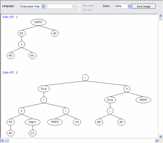Click the rightmost UDF0 node
The image size is (163, 143).
143,100
